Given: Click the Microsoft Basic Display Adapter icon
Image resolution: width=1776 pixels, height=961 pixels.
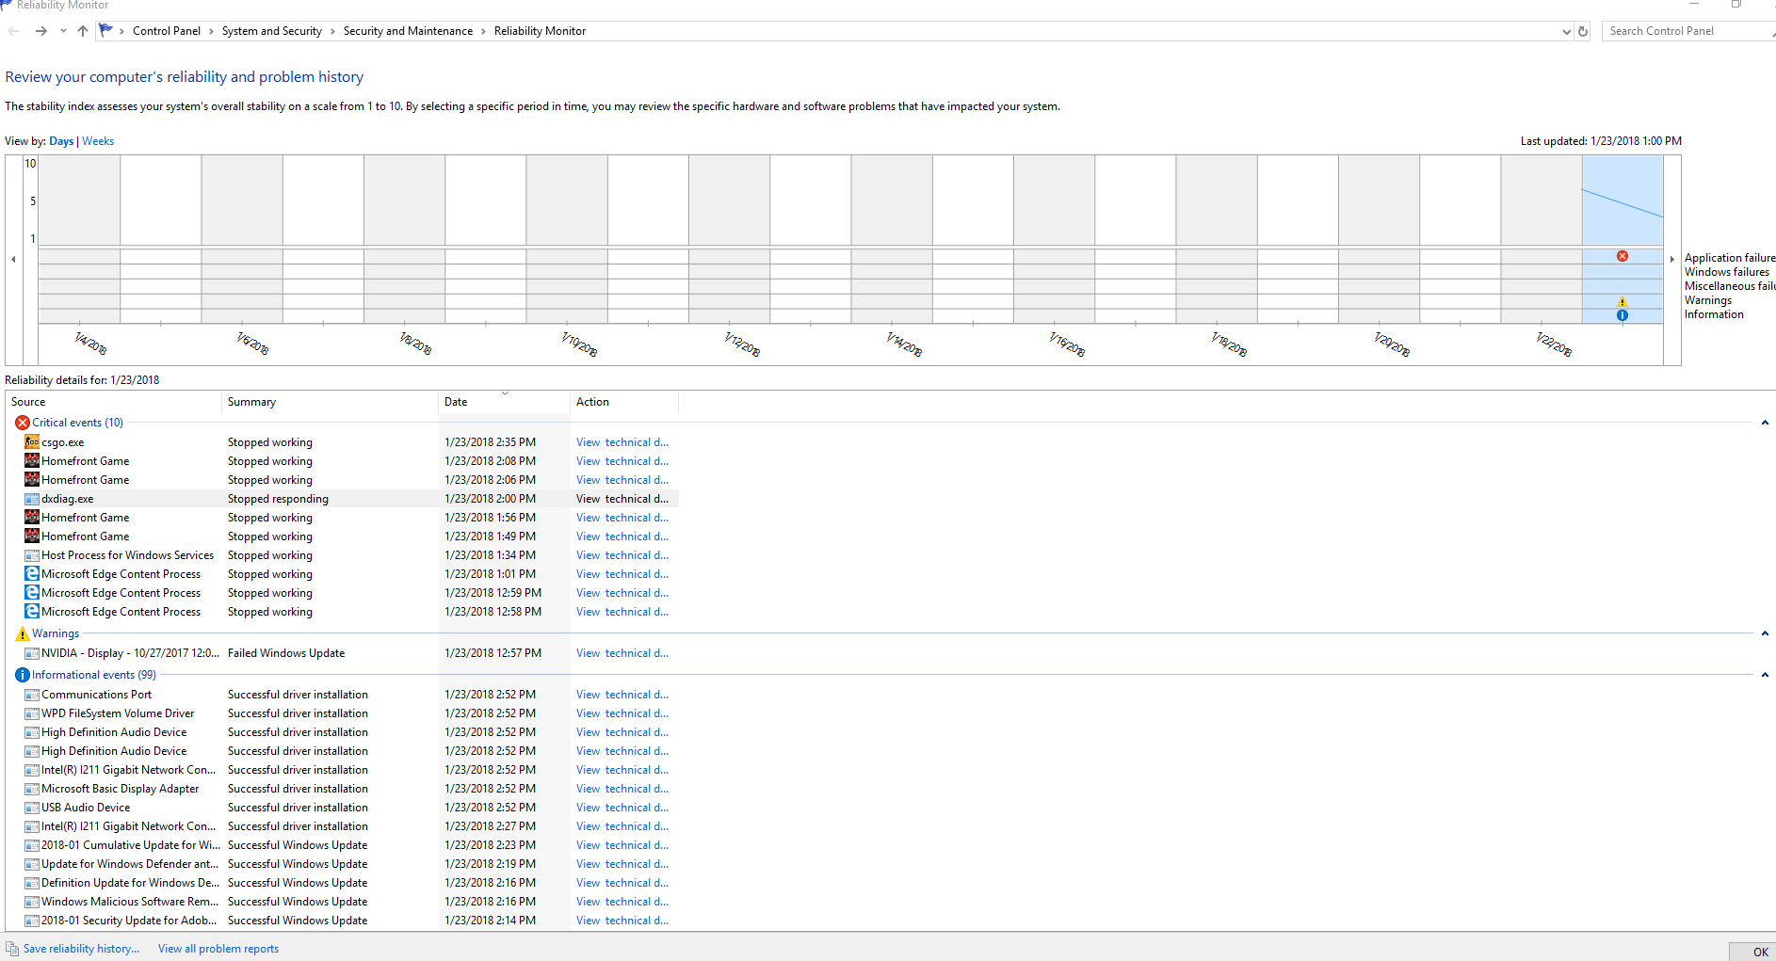Looking at the screenshot, I should point(32,789).
